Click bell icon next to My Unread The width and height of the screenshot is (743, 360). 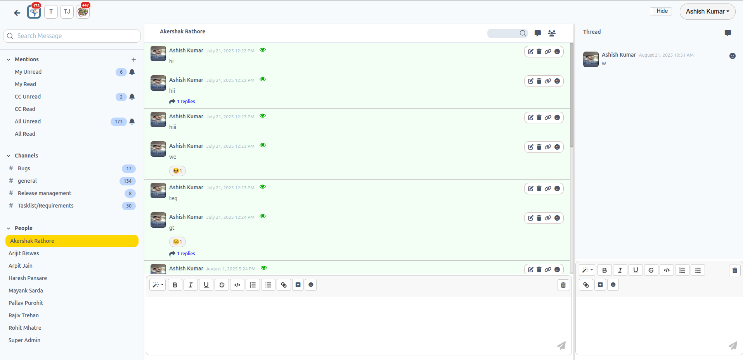pos(132,72)
